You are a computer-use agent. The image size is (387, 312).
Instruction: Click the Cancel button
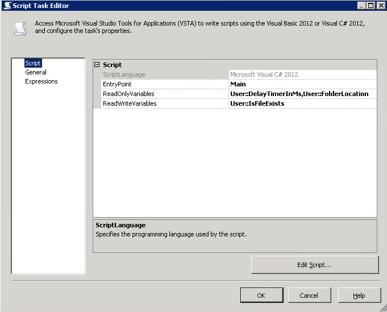coord(309,296)
